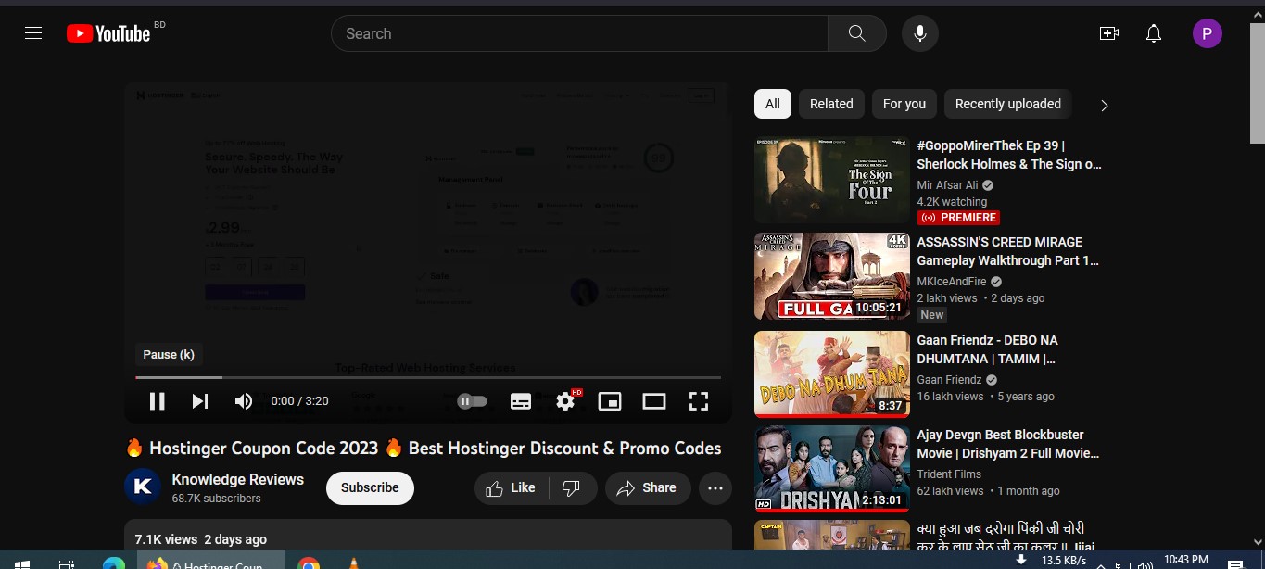The image size is (1265, 569).
Task: Click the PREMIERE badge
Action: [958, 218]
